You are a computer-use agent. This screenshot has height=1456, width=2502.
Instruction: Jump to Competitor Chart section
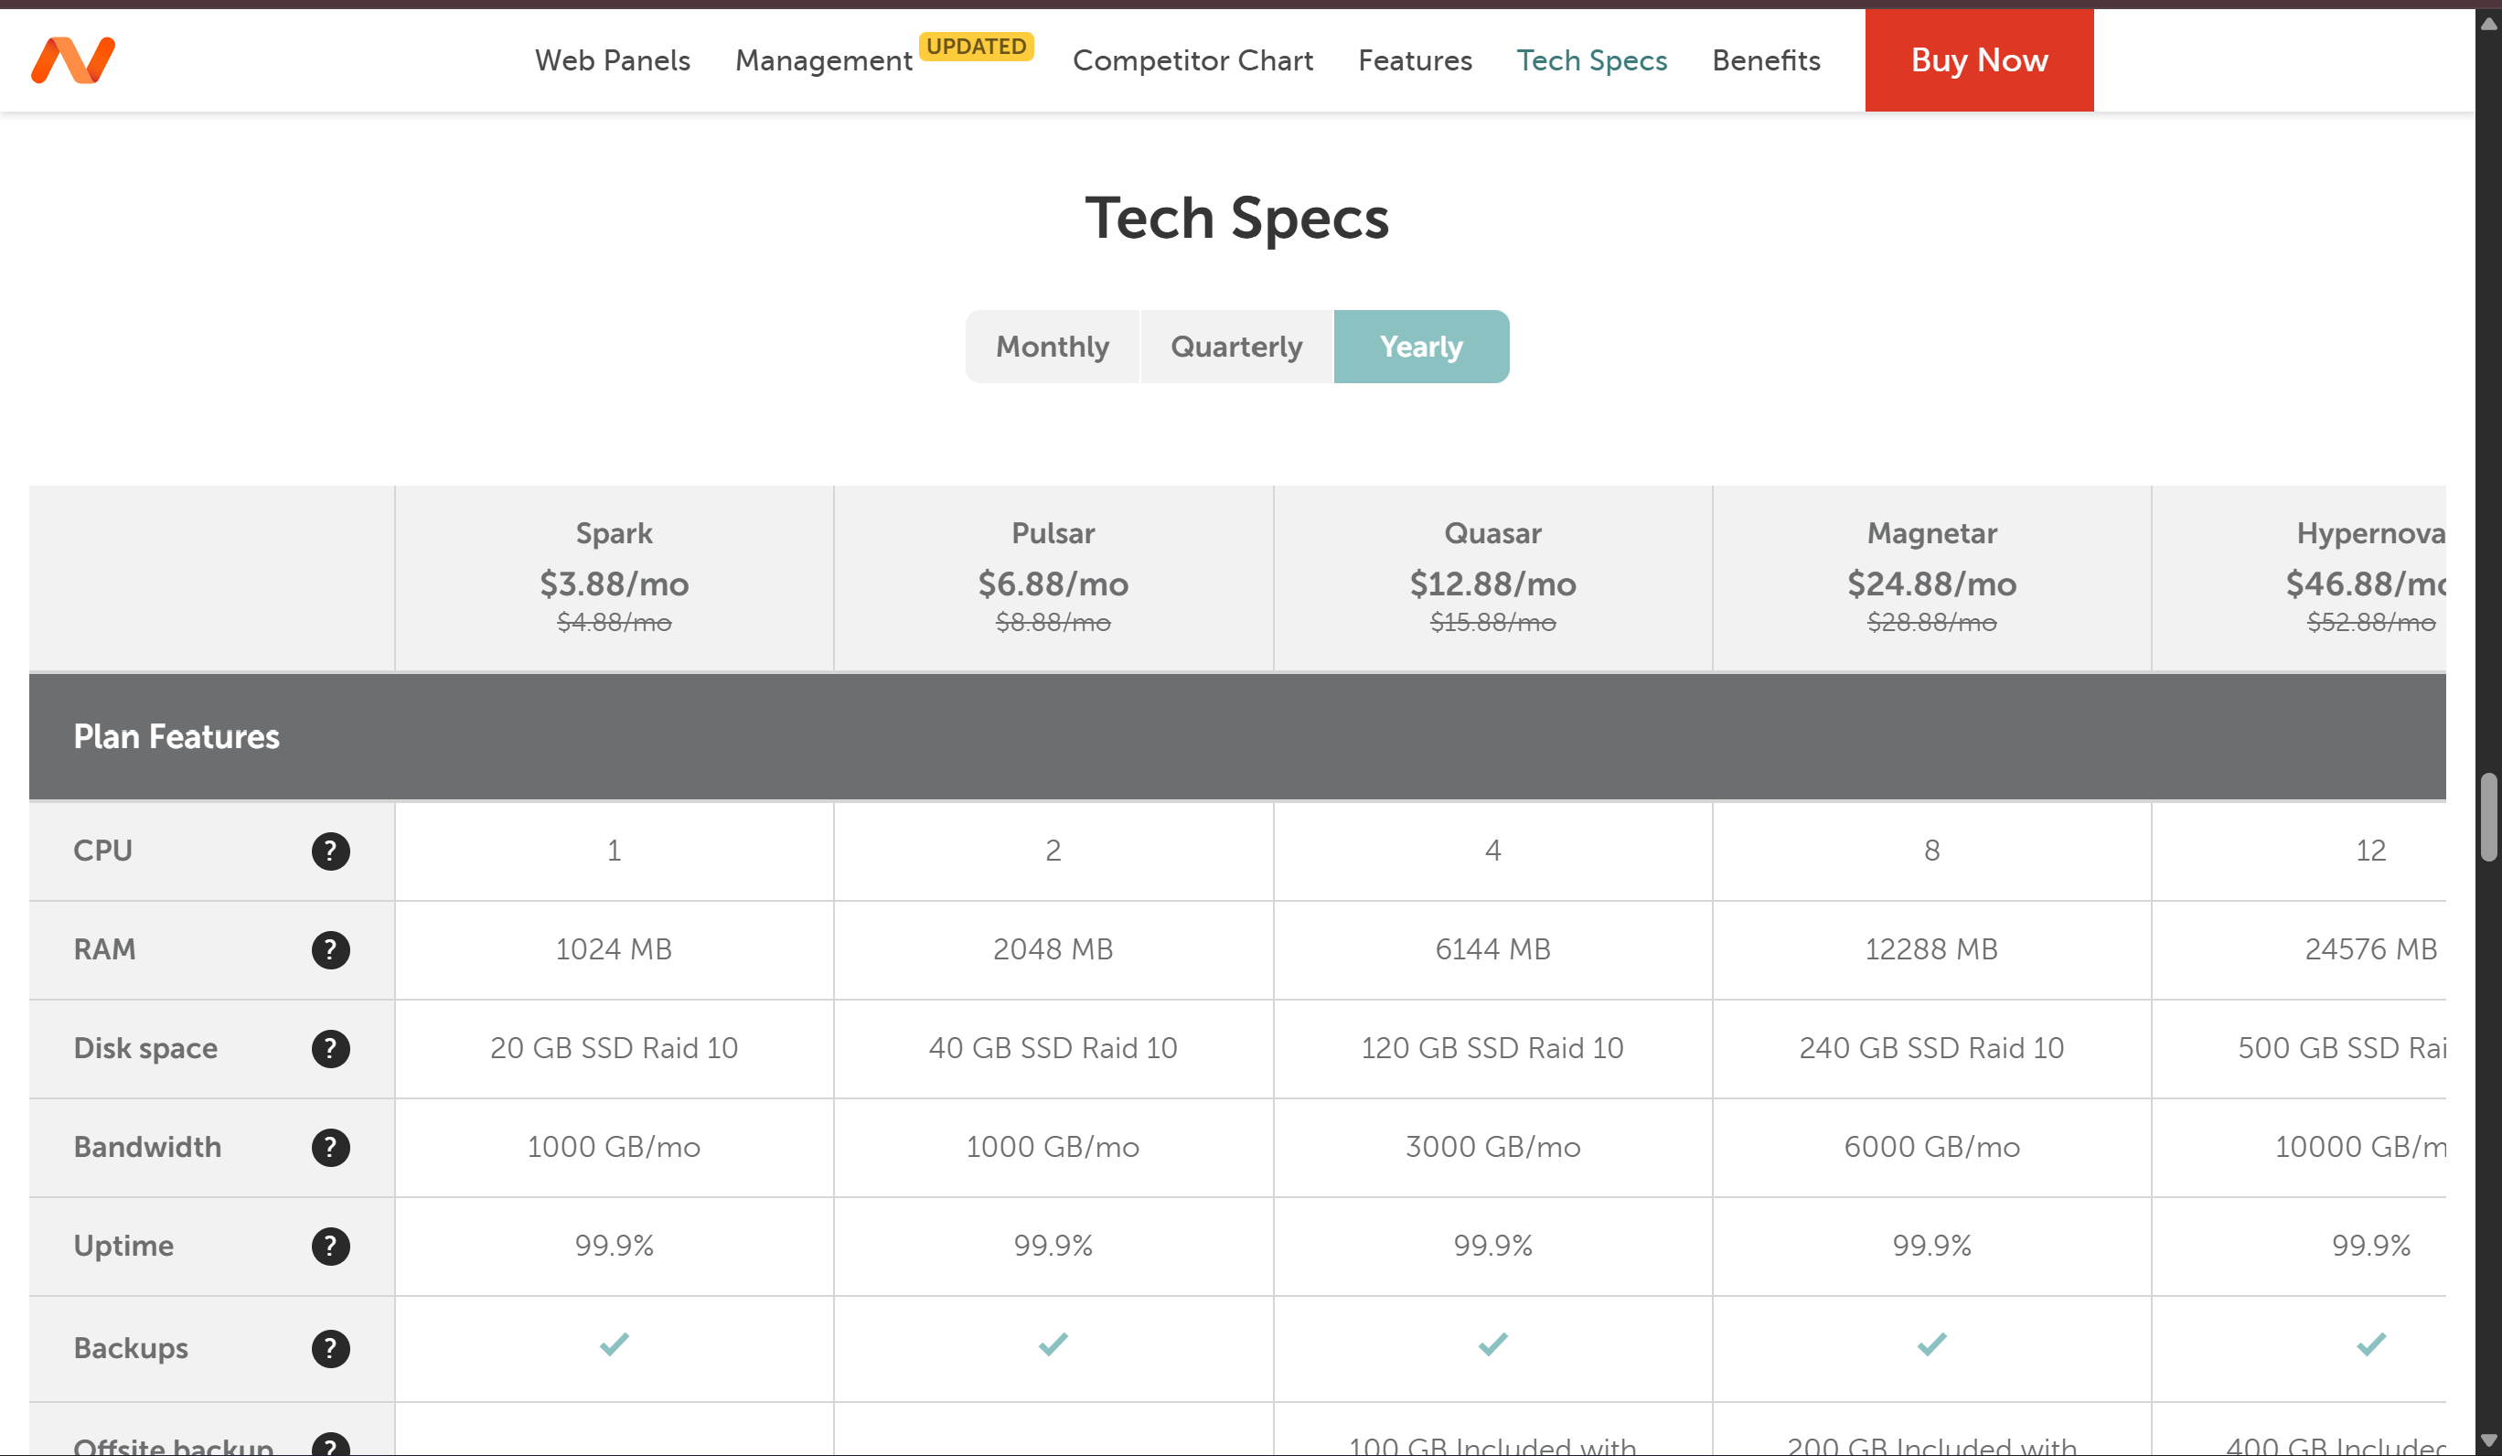pyautogui.click(x=1192, y=60)
